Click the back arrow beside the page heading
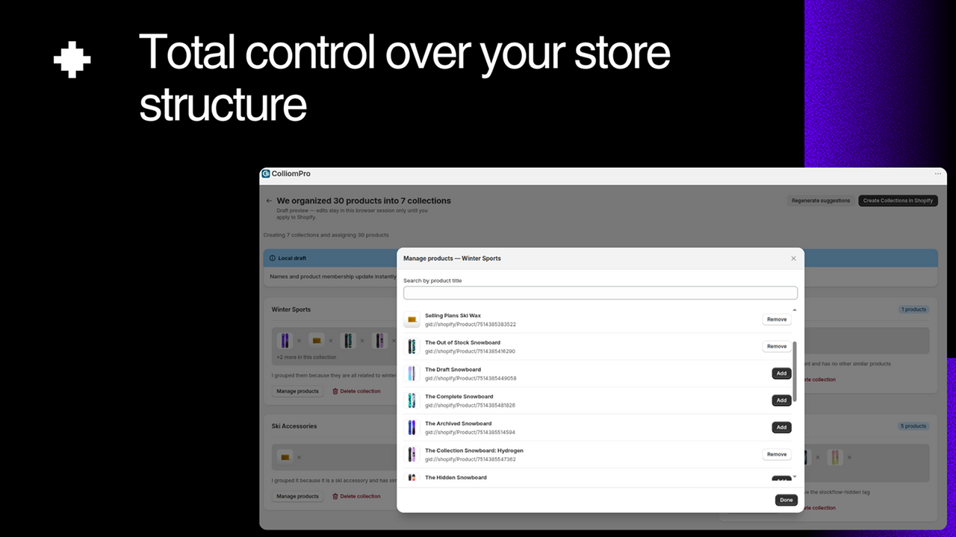 [269, 201]
